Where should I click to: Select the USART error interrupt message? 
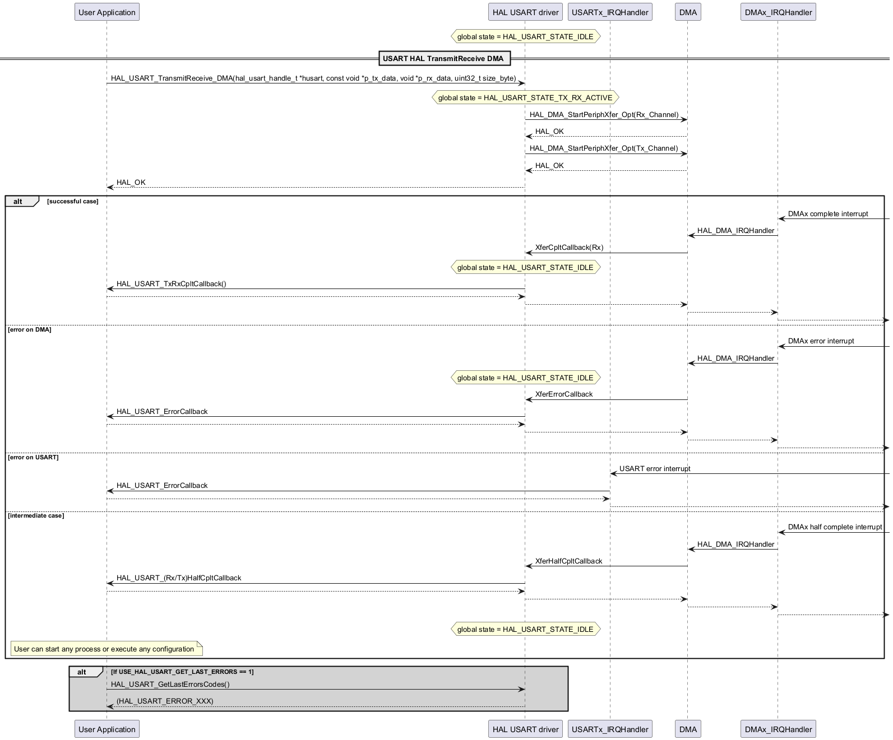point(654,469)
